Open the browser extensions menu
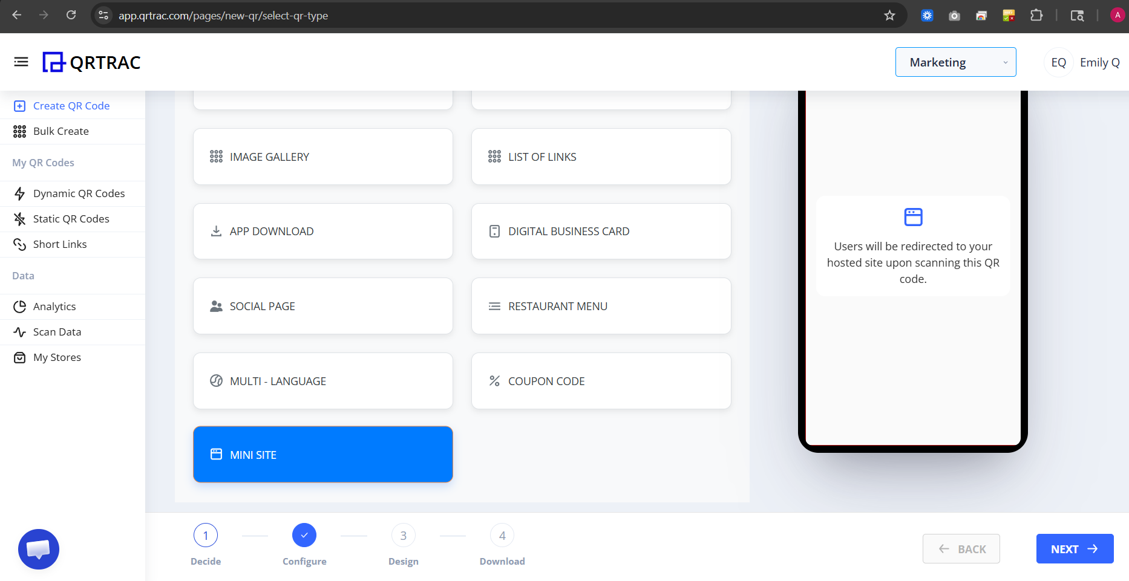Image resolution: width=1129 pixels, height=581 pixels. click(1036, 15)
